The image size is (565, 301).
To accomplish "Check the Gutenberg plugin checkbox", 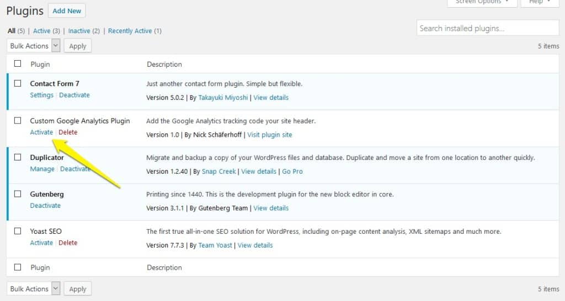I will 18,193.
